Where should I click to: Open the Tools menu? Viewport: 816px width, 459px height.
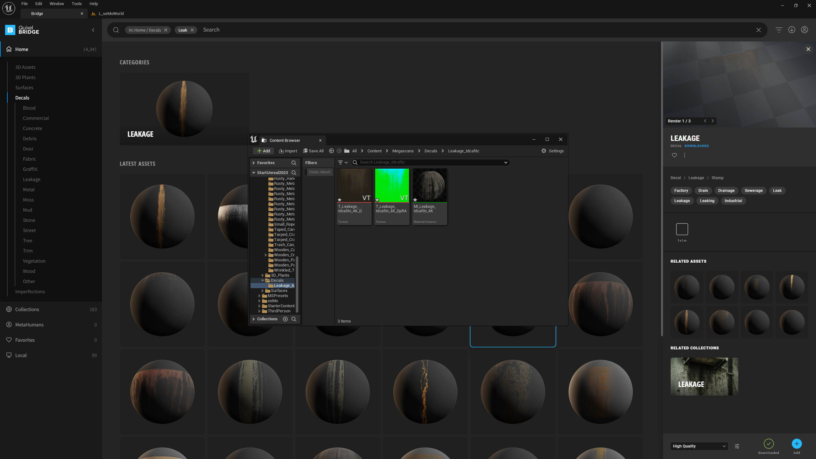click(x=76, y=4)
